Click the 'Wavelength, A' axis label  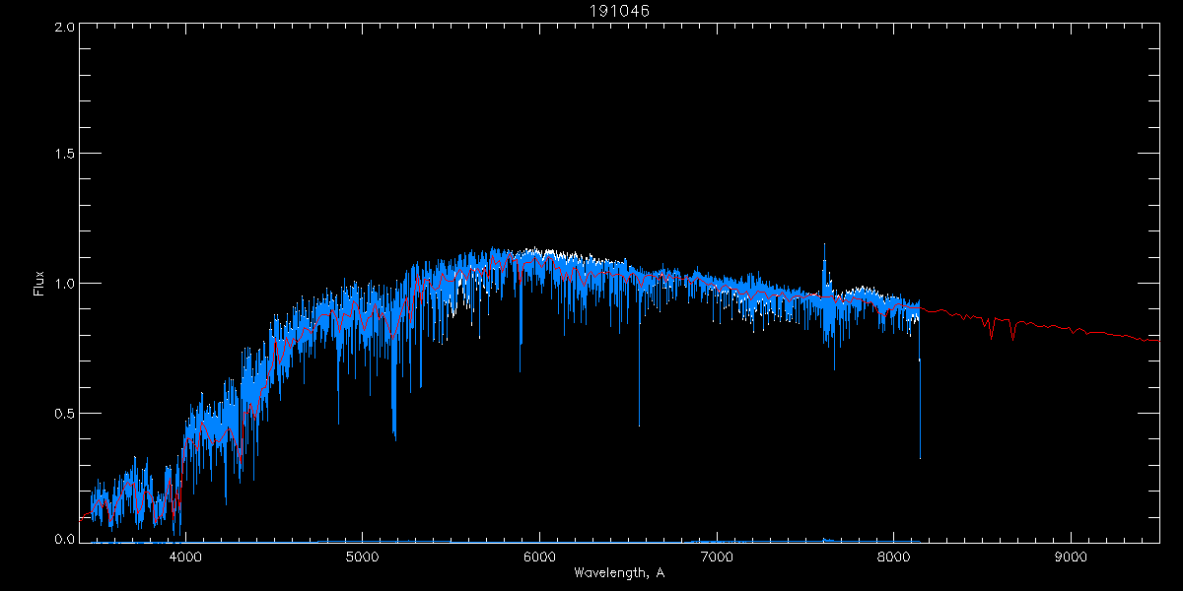(x=619, y=572)
